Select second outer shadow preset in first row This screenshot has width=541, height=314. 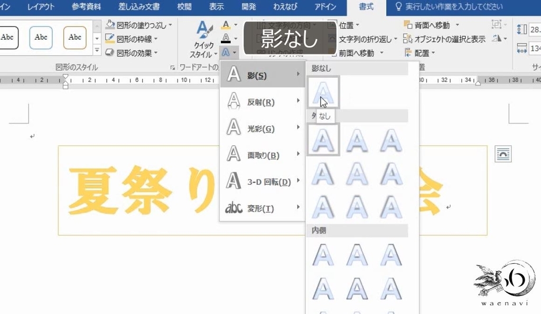[357, 140]
